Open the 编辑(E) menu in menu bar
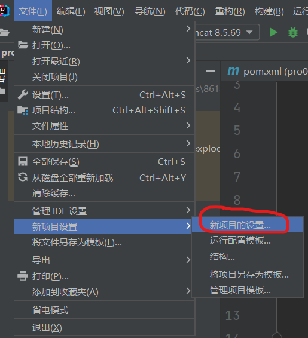Viewport: 308px width, 338px height. 71,11
